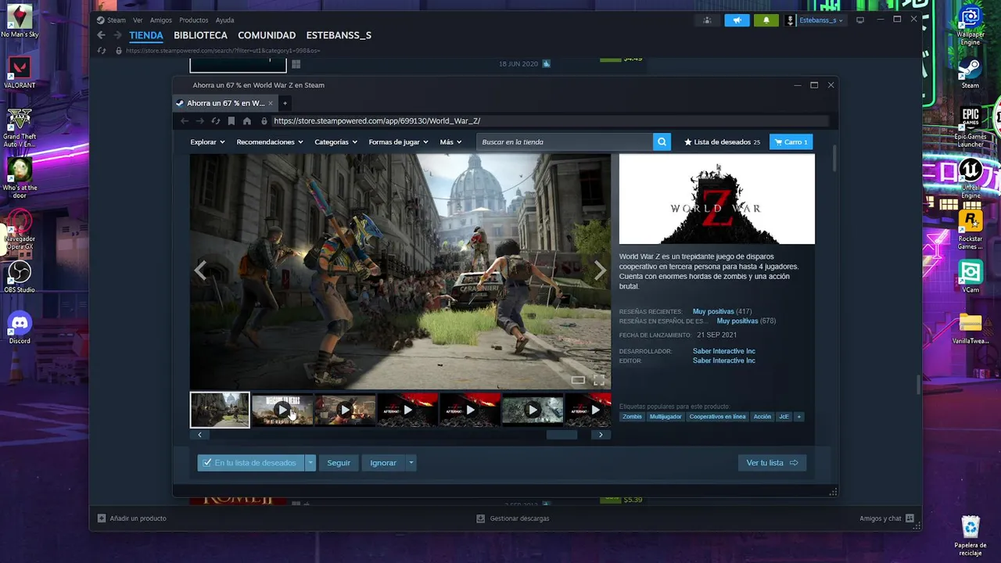The image size is (1001, 563).
Task: Click the Ignorar button
Action: point(383,463)
